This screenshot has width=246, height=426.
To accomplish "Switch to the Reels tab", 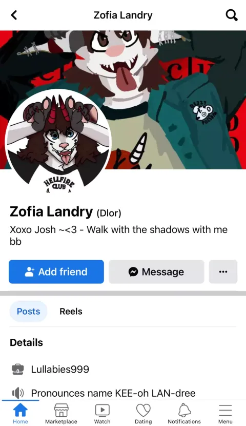I will pyautogui.click(x=71, y=312).
